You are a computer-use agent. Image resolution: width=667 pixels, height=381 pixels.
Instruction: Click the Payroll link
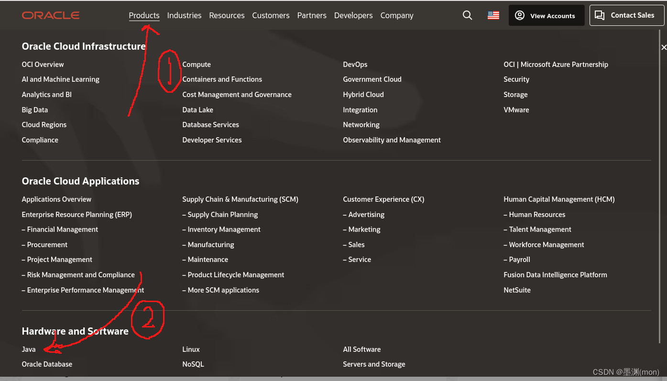517,260
